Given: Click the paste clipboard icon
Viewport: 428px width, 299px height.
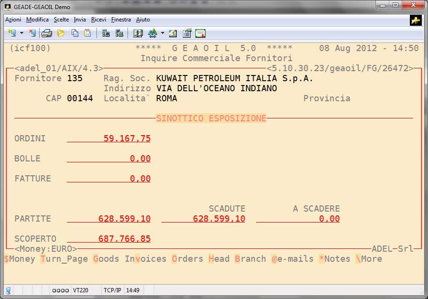Looking at the screenshot, I should [x=87, y=33].
